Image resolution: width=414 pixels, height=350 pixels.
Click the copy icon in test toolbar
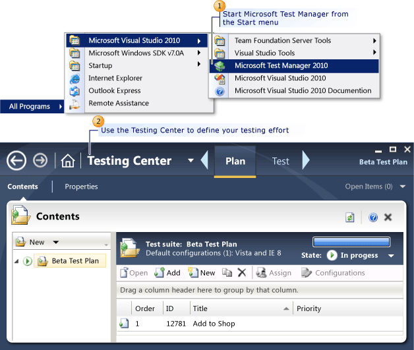coord(227,273)
